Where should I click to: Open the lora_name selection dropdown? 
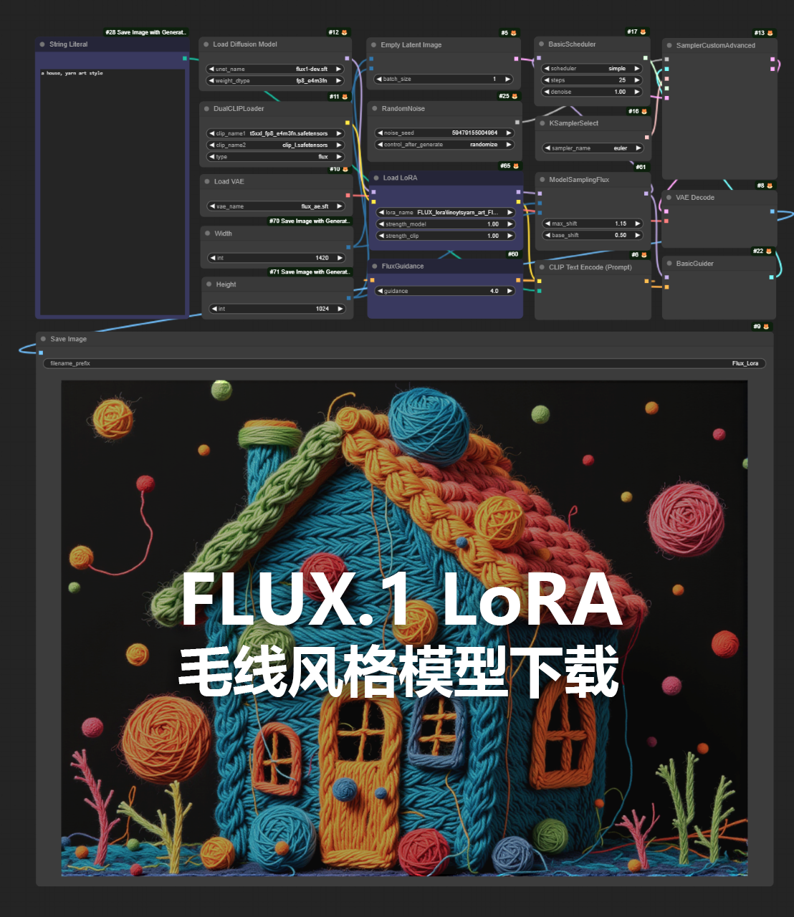[x=445, y=213]
